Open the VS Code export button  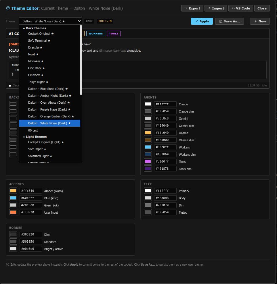[x=241, y=8]
